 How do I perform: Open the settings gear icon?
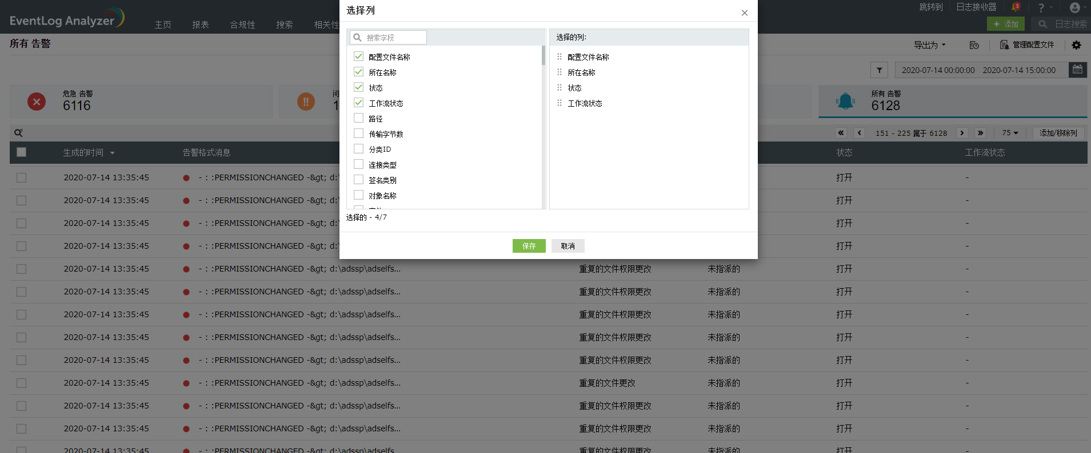pos(1076,45)
